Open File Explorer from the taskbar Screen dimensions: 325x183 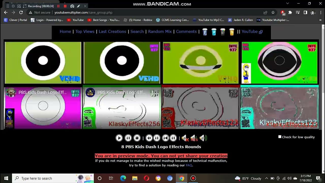pos(135,178)
